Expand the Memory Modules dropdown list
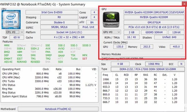This screenshot has width=187, height=112. click(143, 58)
